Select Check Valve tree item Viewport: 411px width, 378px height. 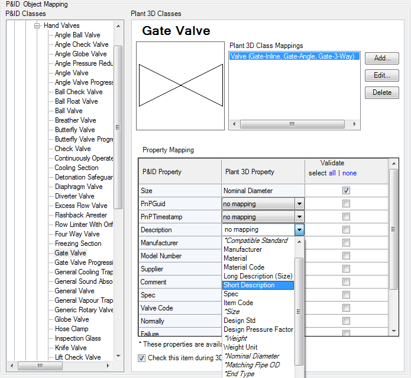point(73,149)
